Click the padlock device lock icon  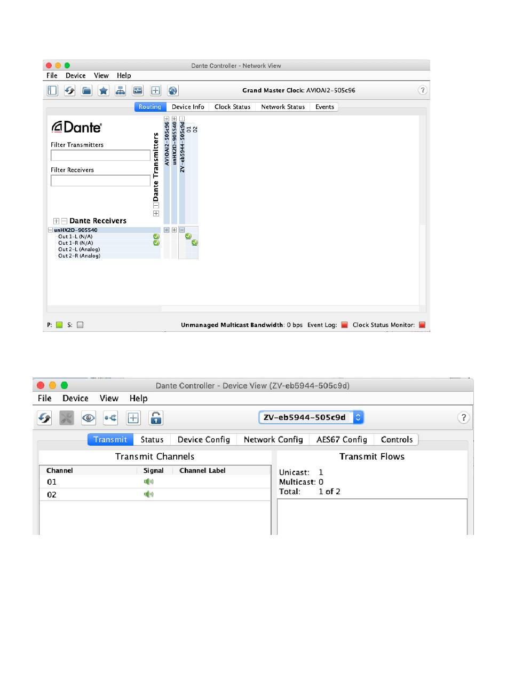coord(156,418)
